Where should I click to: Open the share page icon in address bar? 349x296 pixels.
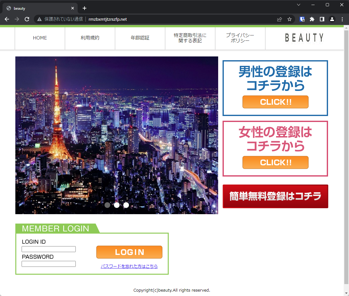pyautogui.click(x=280, y=19)
